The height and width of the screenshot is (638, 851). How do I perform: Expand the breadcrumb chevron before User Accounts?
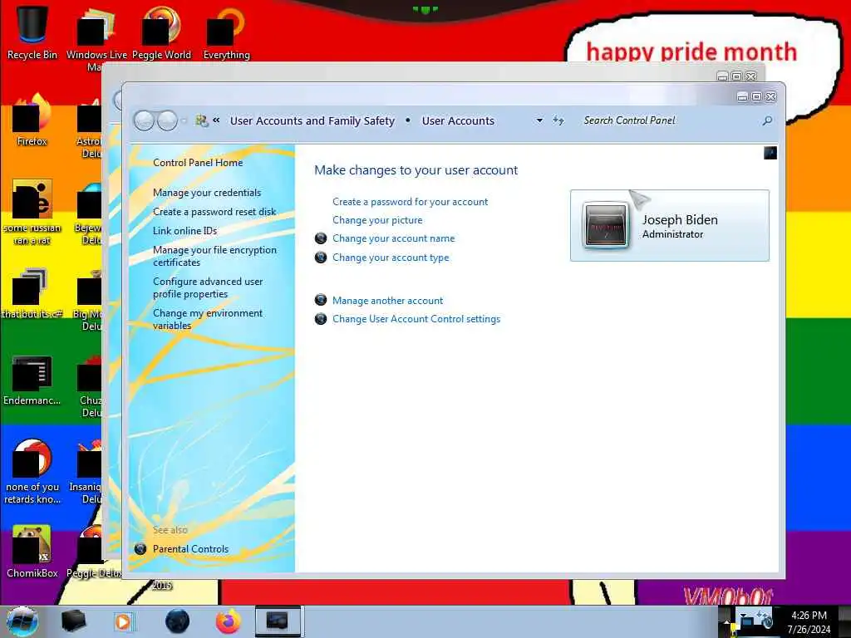216,120
